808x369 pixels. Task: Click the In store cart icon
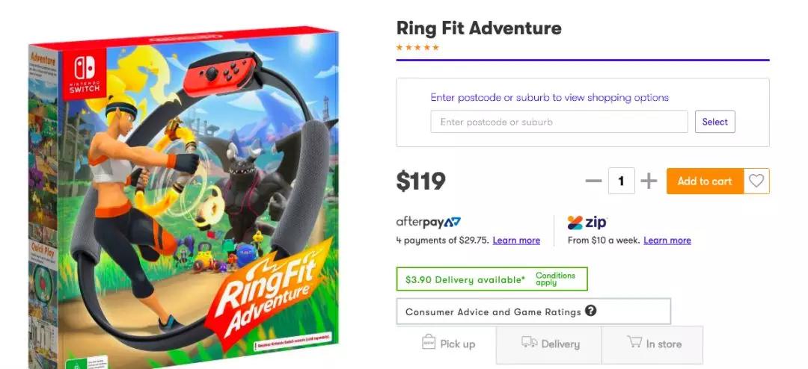click(x=634, y=342)
